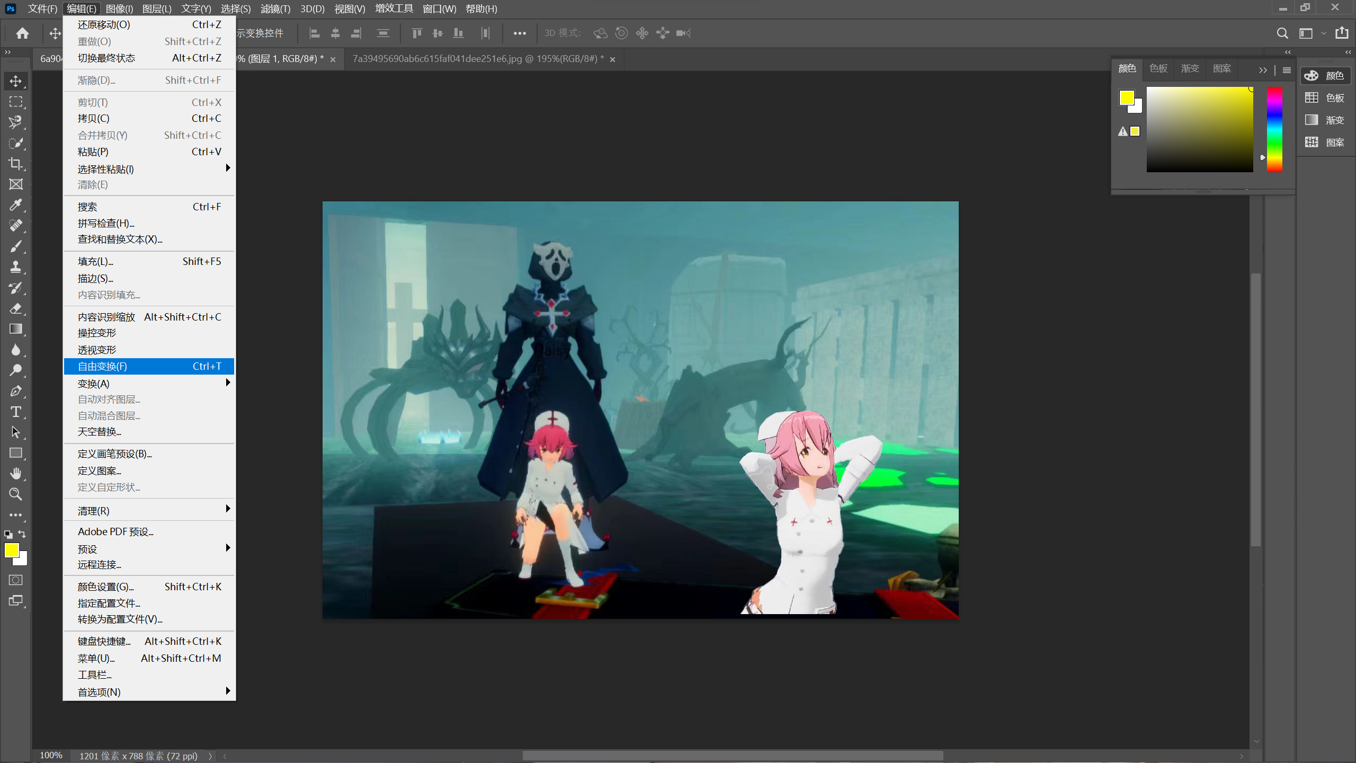Expand the 首选项(N) submenu

pyautogui.click(x=149, y=691)
